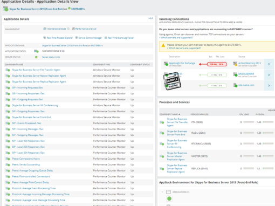This screenshot has width=275, height=206.
Task: Click the green application status circle in AppStack
Action: pyautogui.click(x=169, y=198)
